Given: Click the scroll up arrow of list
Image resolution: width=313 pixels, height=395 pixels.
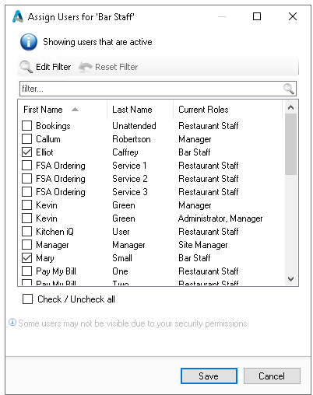Looking at the screenshot, I should [x=290, y=107].
